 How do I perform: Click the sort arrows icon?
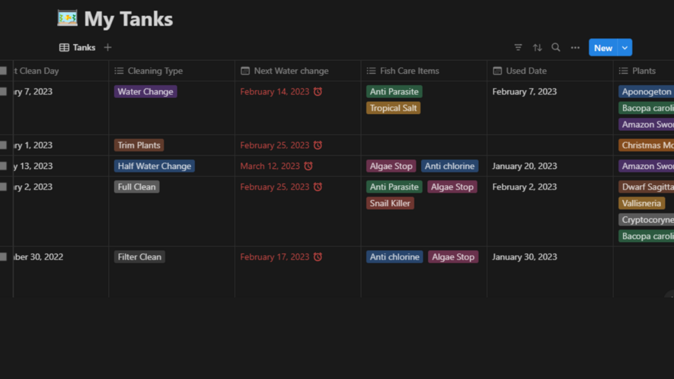coord(537,48)
